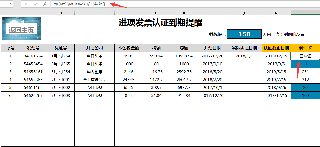Select the 华齐创意 company cell
The width and height of the screenshot is (320, 147).
point(95,72)
